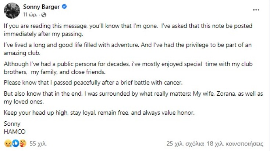
Task: Click the Care hug reaction emoji
Action: pos(22,143)
